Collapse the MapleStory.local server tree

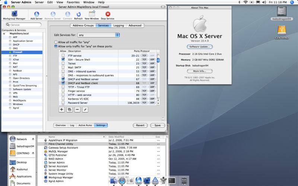pyautogui.click(x=4, y=34)
